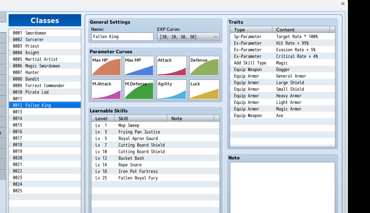
Task: Select class 0006 Magic Swordsman
Action: click(x=45, y=66)
